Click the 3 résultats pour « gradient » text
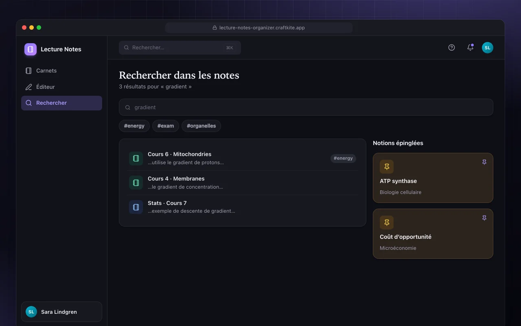 tap(155, 87)
